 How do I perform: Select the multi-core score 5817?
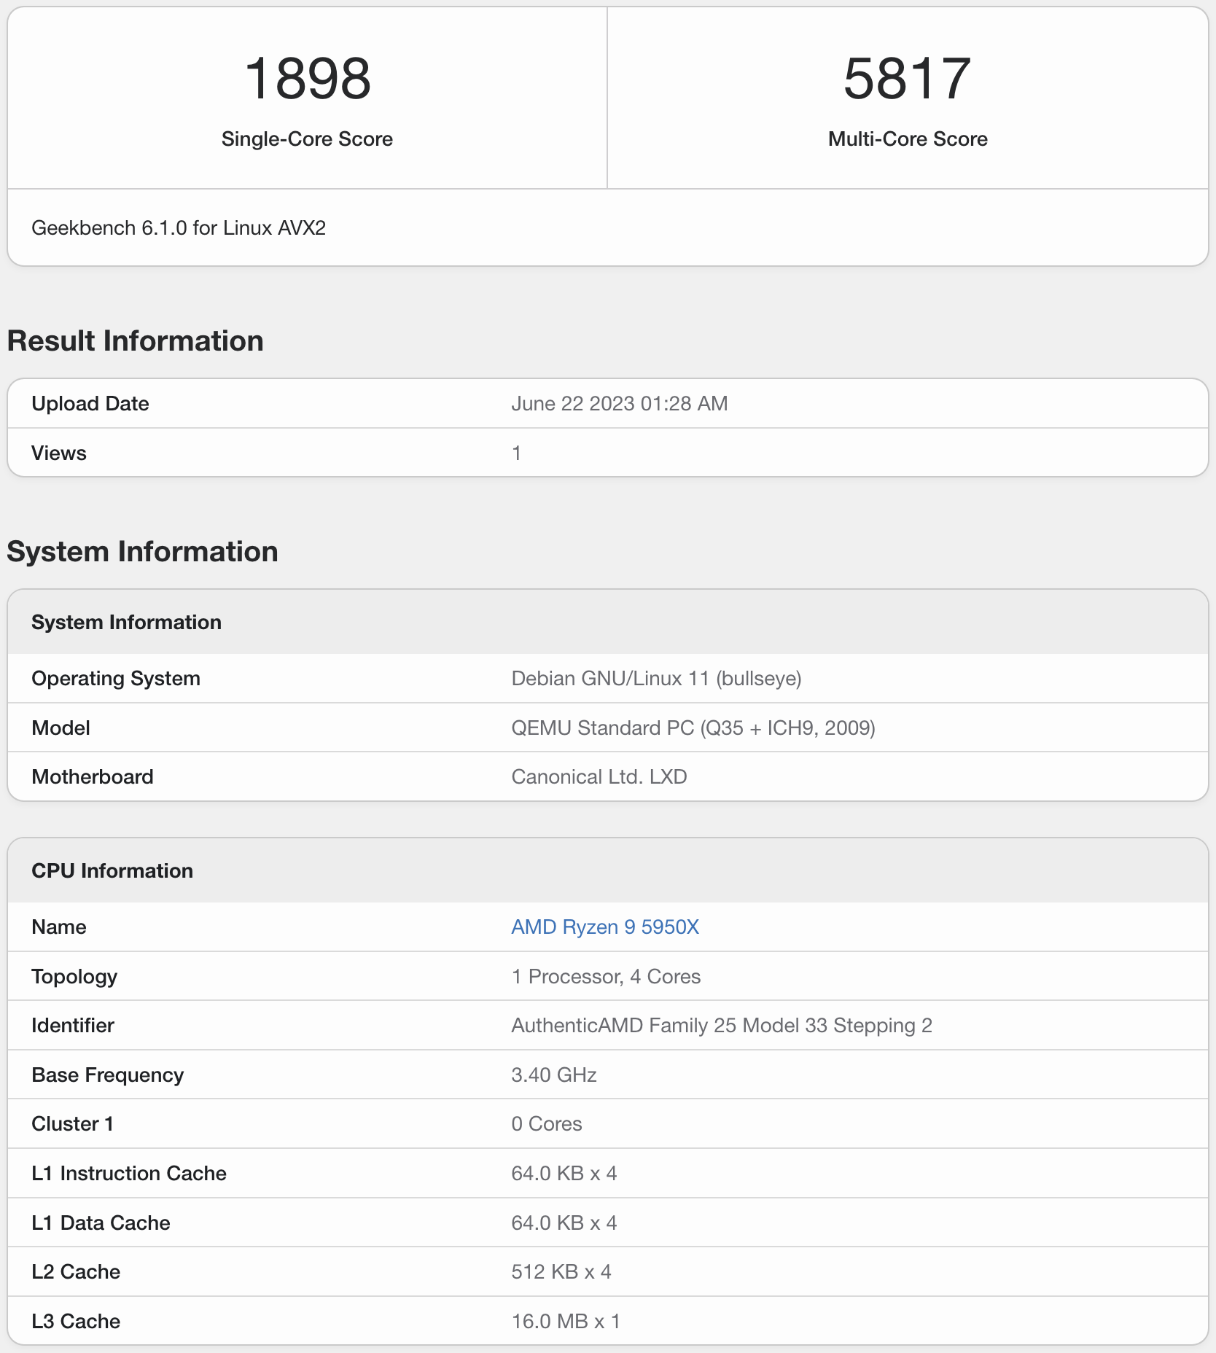[908, 79]
